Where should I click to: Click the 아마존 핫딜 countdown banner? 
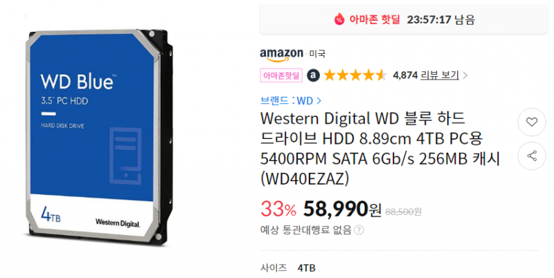click(403, 19)
